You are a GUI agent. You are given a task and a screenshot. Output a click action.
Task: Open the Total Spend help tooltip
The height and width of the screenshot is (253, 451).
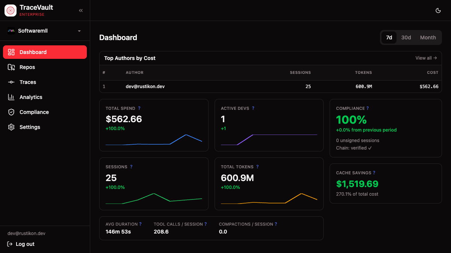[x=139, y=108]
